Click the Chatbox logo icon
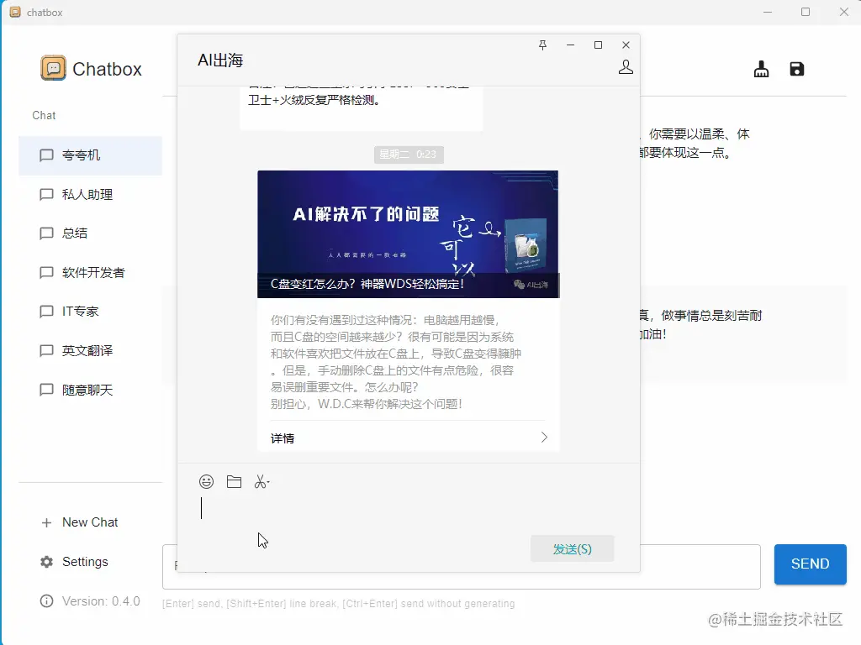 (x=53, y=68)
